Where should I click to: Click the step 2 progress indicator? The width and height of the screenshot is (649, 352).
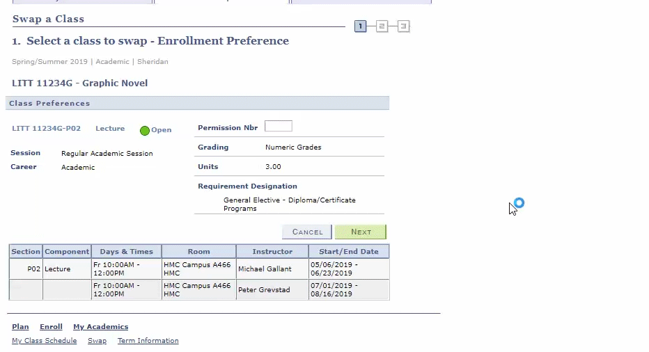point(382,26)
